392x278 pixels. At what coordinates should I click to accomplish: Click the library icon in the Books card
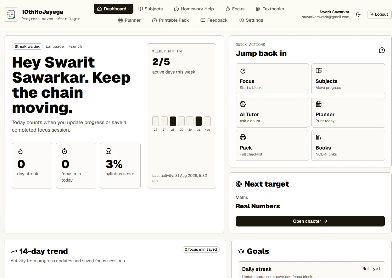pyautogui.click(x=319, y=137)
